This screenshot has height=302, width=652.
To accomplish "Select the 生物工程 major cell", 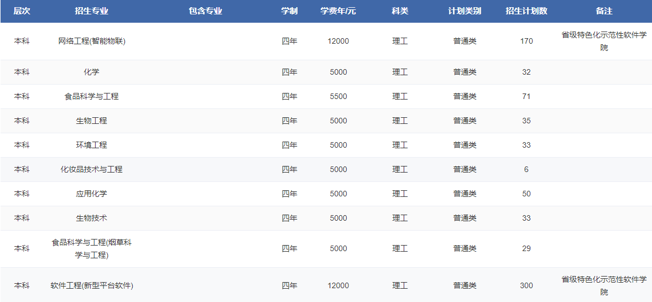I will (92, 121).
